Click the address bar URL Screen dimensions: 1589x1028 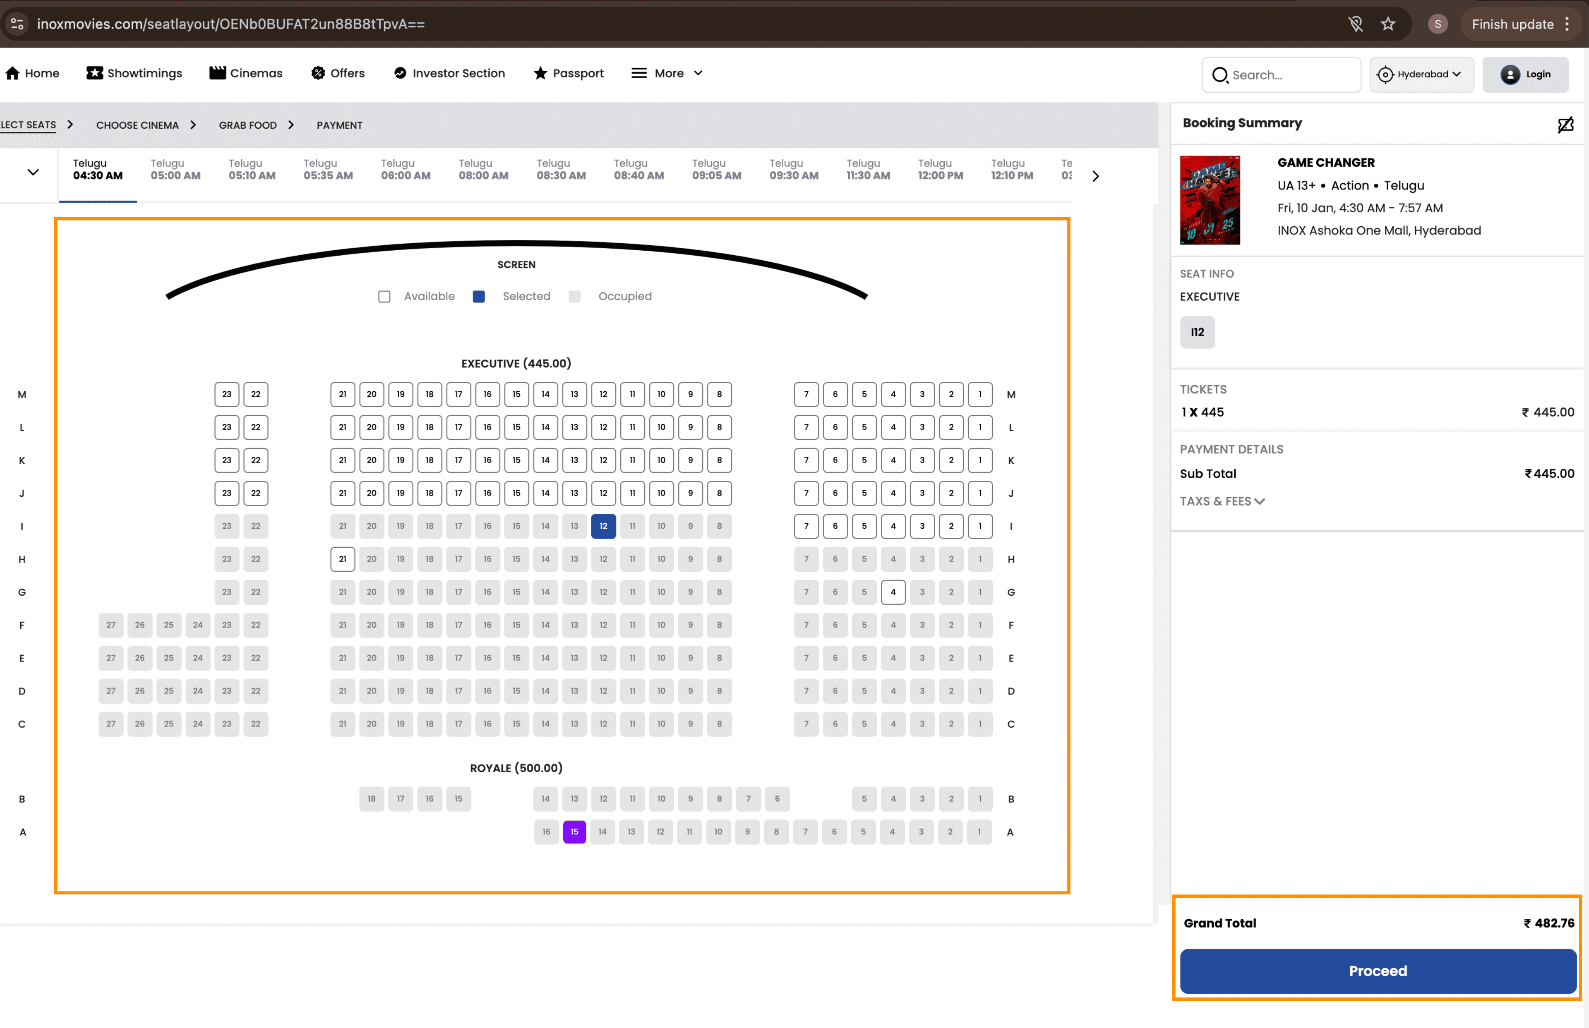(231, 24)
